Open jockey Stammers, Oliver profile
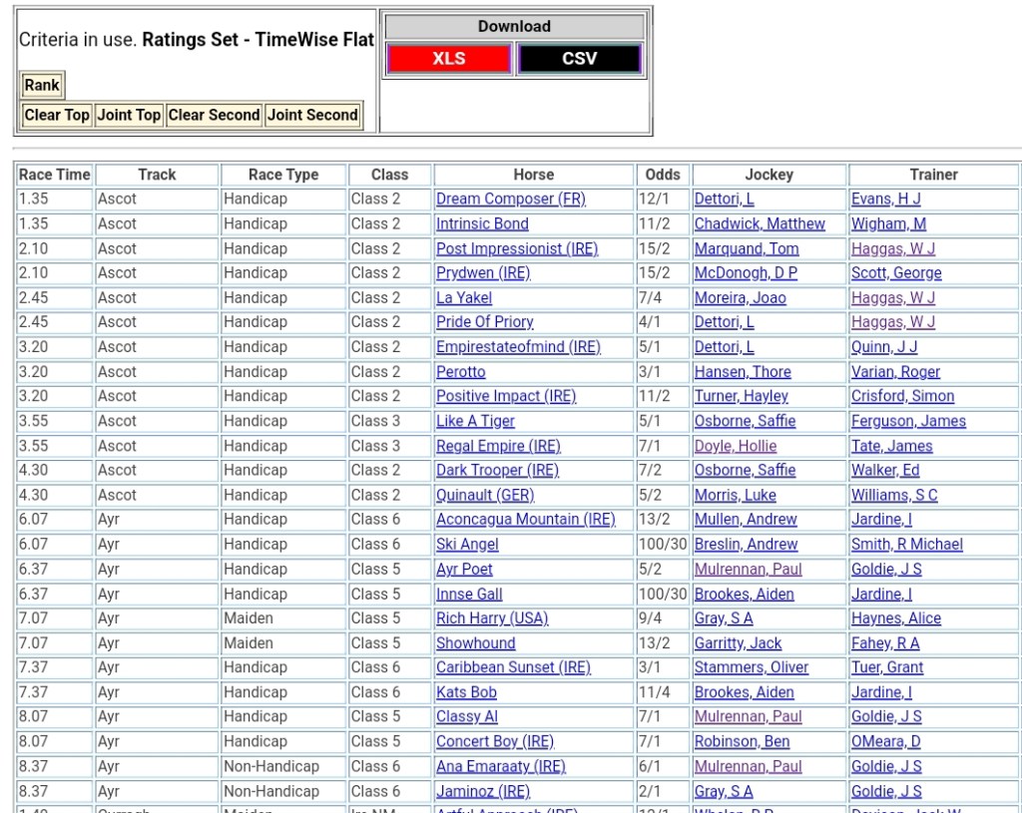 (752, 667)
